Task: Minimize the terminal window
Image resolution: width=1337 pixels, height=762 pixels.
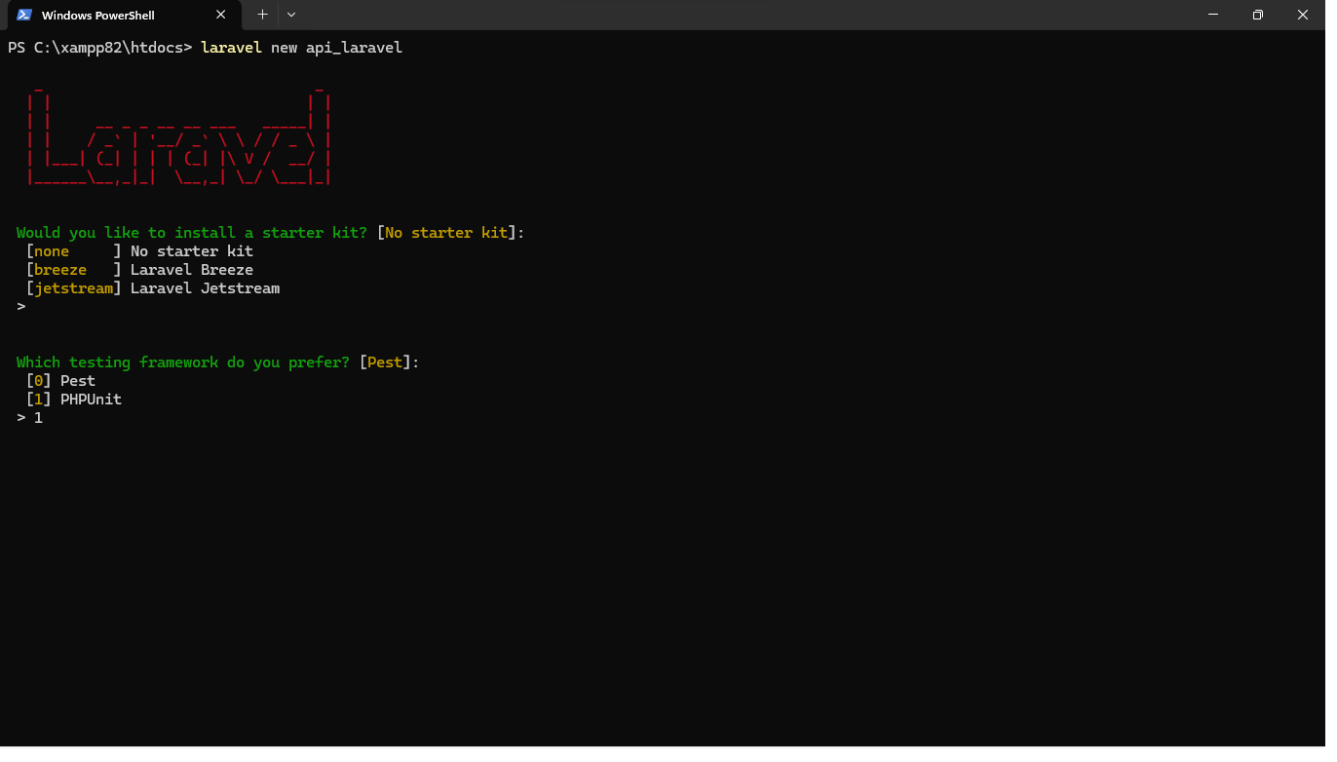Action: pyautogui.click(x=1213, y=15)
